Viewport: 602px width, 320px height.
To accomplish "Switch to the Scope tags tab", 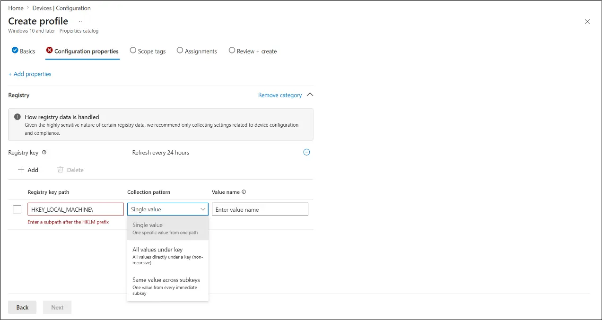I will point(148,51).
